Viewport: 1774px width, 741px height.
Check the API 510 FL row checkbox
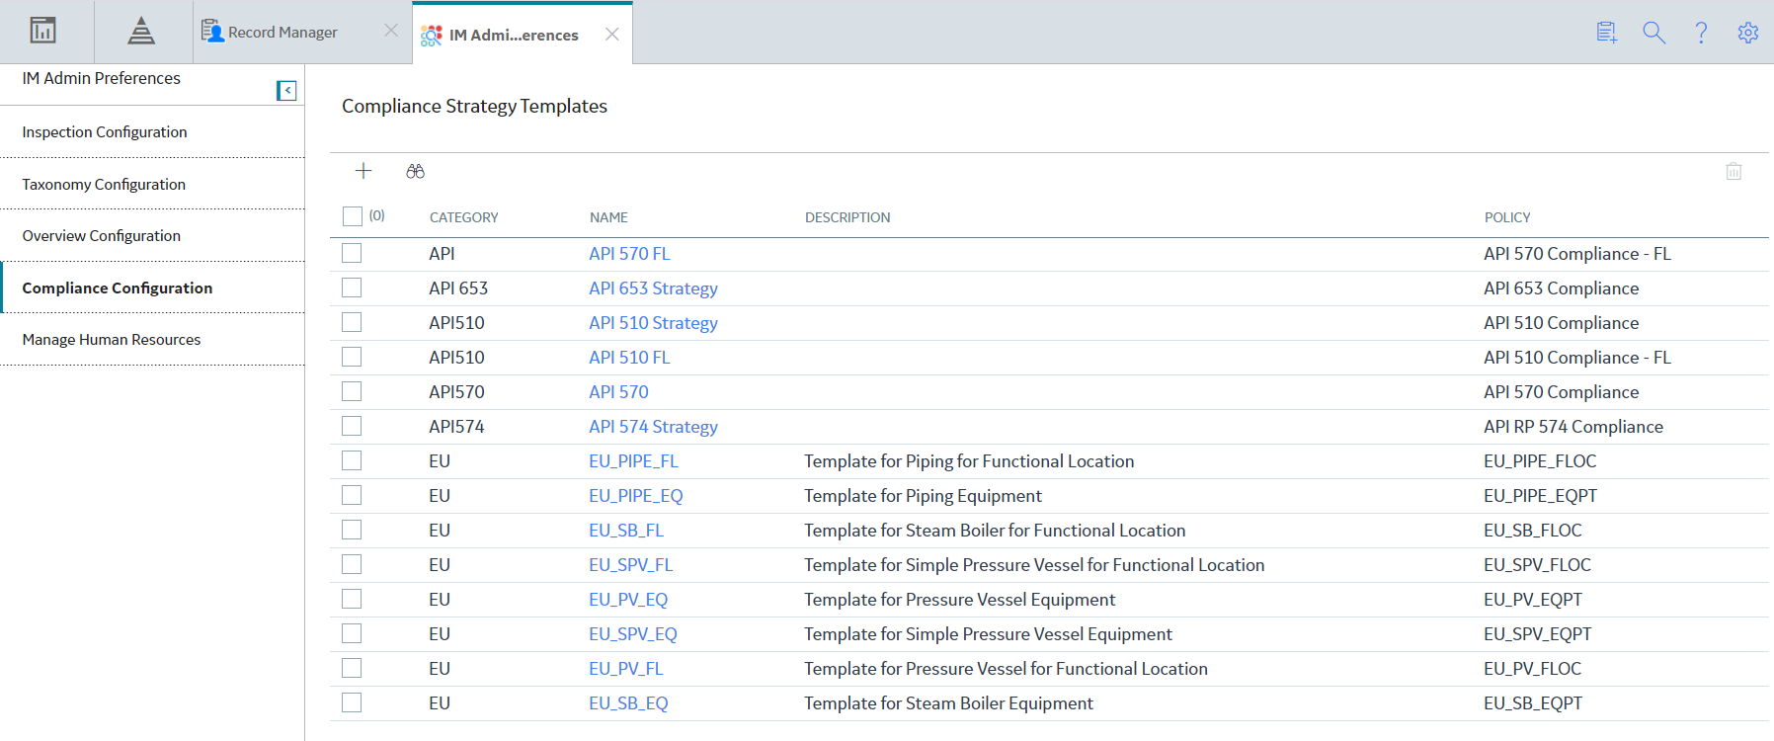[x=352, y=358]
